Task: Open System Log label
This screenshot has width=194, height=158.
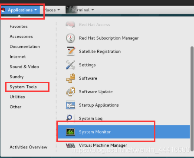Action: point(91,118)
